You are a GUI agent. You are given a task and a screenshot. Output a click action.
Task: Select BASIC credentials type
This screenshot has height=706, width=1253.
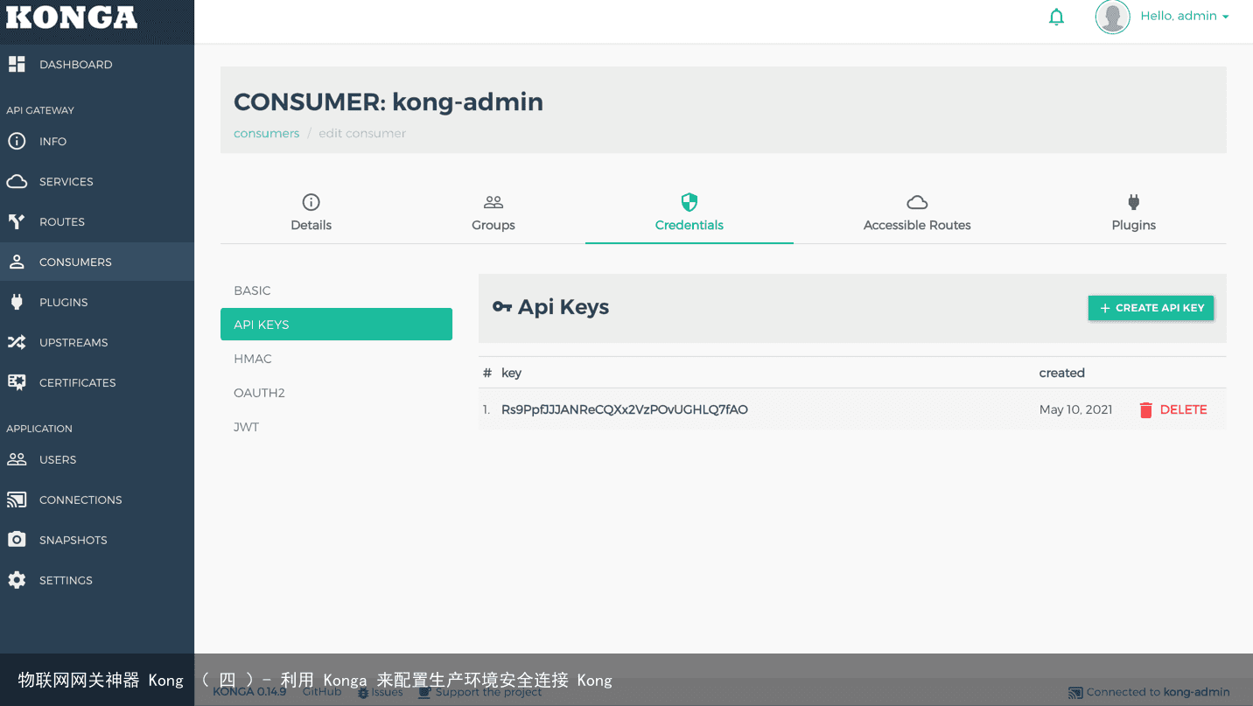pyautogui.click(x=336, y=290)
